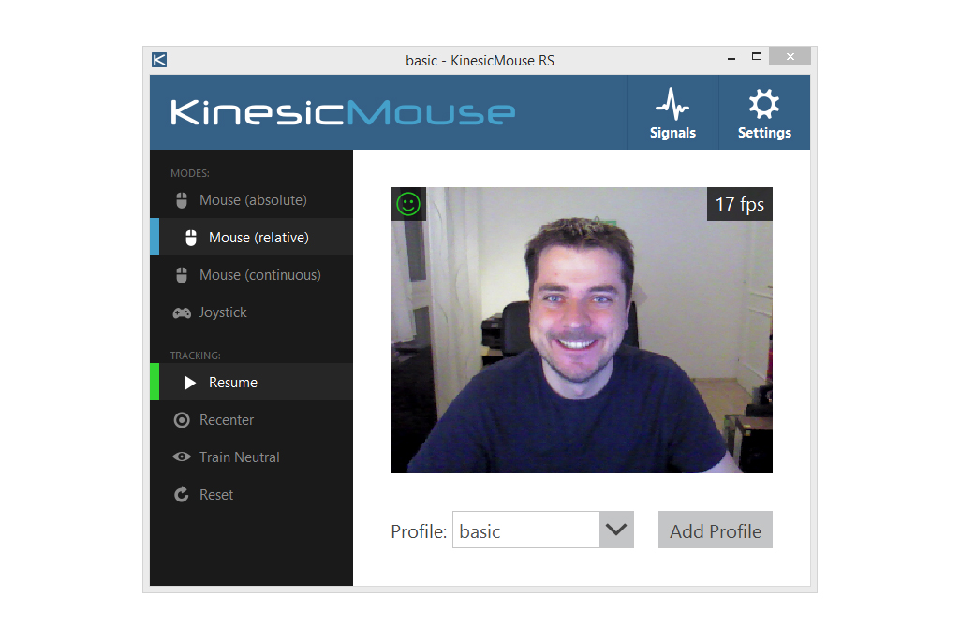The height and width of the screenshot is (639, 960).
Task: Click the KinesicMouse K logo in the title bar
Action: (x=159, y=60)
